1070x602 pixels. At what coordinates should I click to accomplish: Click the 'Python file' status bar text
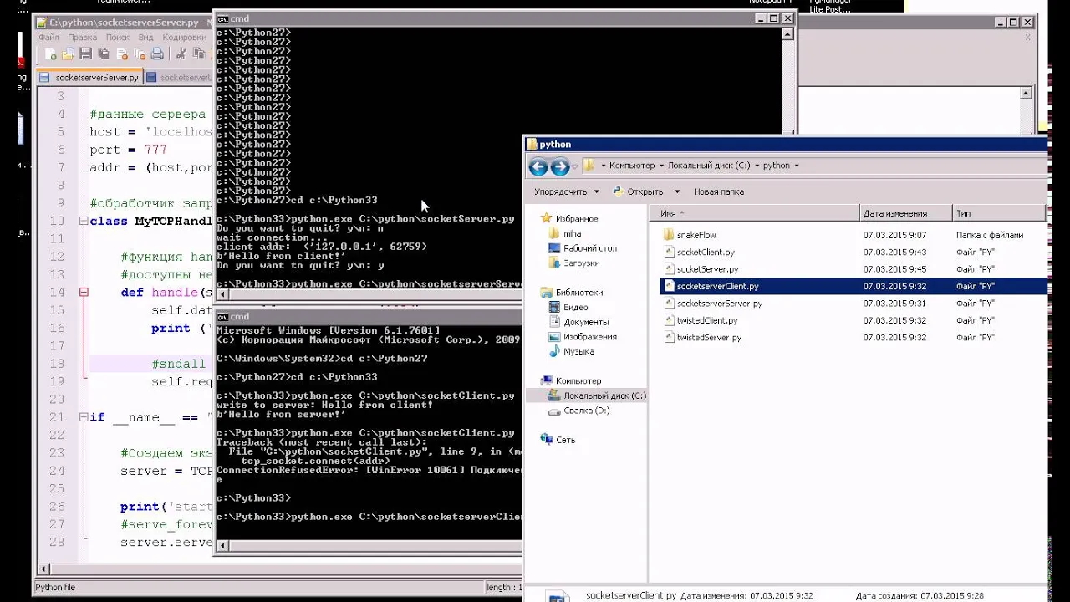(x=55, y=588)
